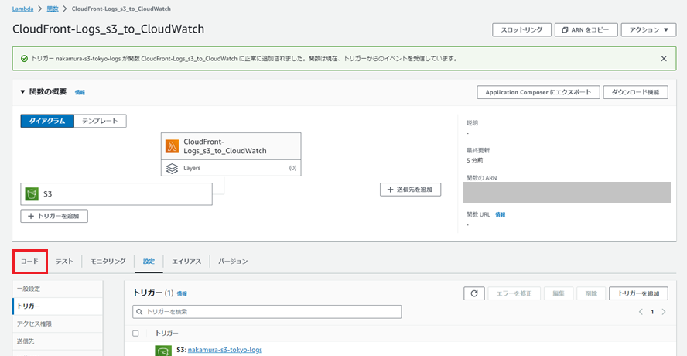687x356 pixels.
Task: Click the CloudFront-Logs_s3_to_CloudWatch function box
Action: coord(231,146)
